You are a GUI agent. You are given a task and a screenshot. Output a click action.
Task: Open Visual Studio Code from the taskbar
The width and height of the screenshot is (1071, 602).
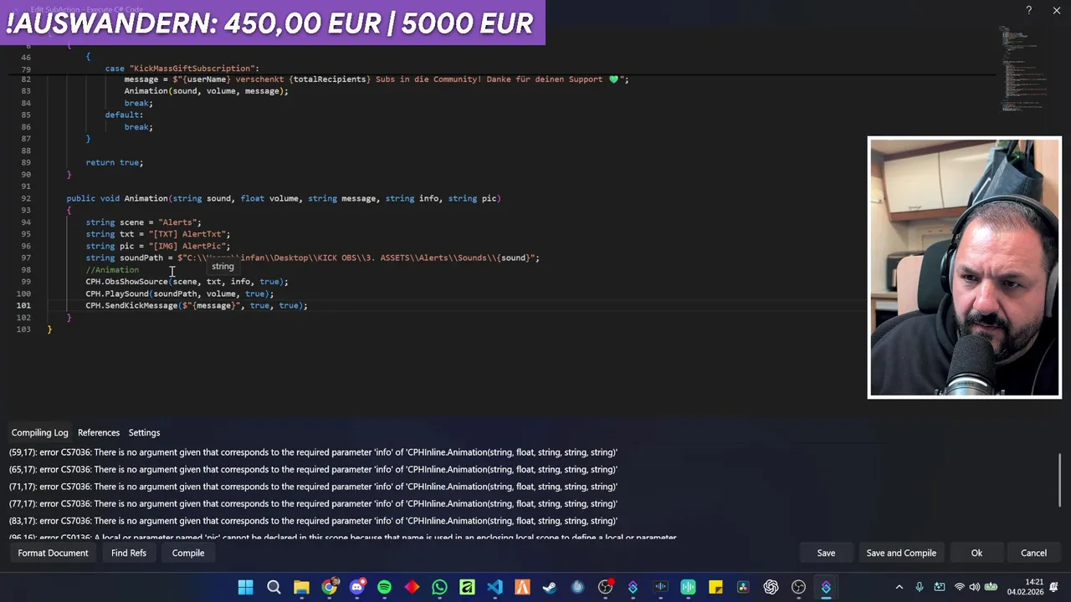pos(495,587)
